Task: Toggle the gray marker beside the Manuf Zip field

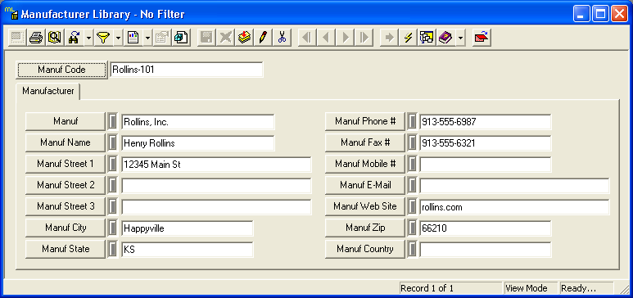Action: pos(412,228)
